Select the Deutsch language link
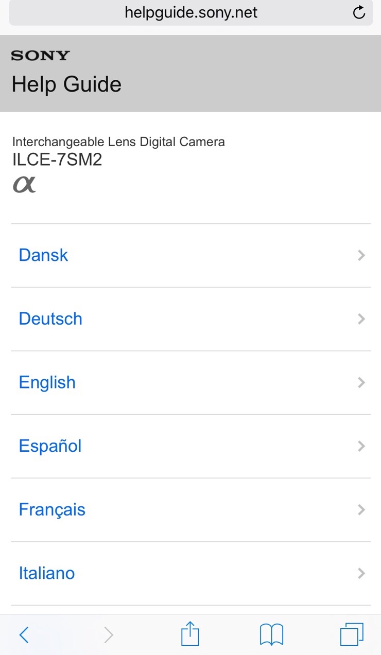The image size is (381, 655). (50, 319)
